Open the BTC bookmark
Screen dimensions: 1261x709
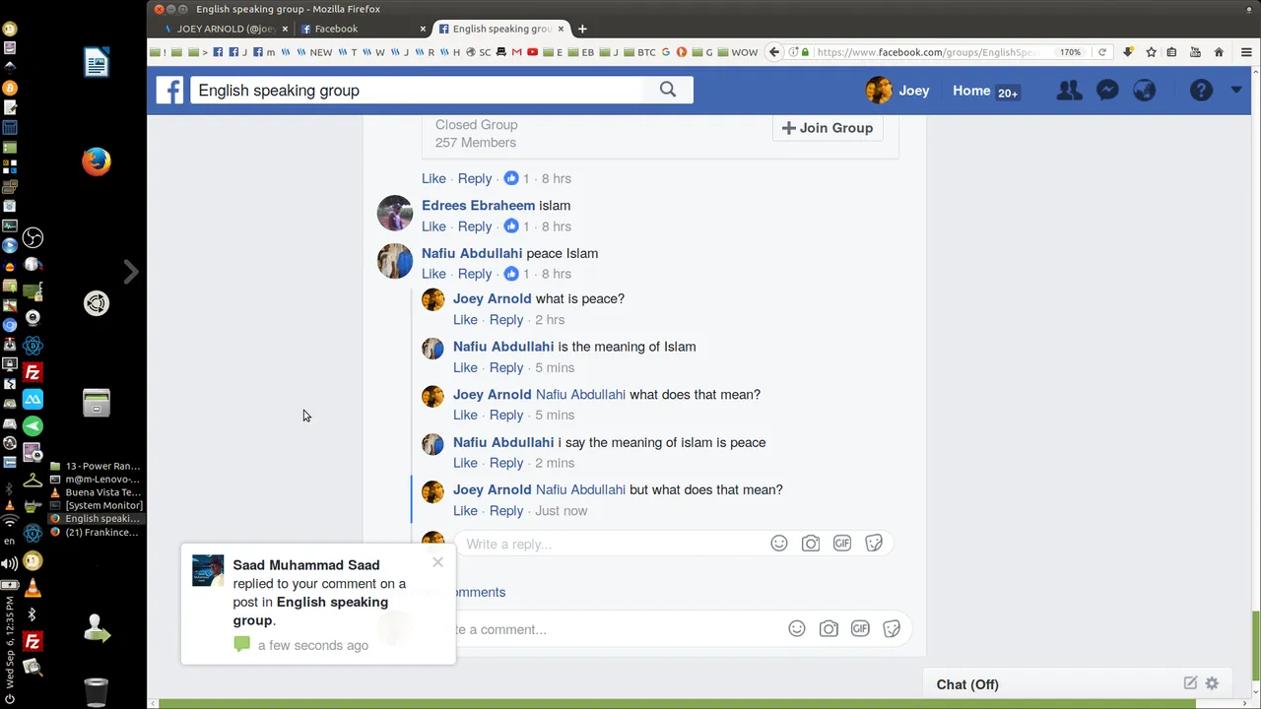[x=641, y=52]
